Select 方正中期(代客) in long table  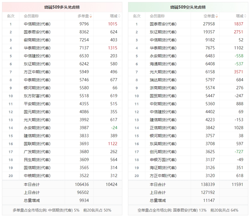[62, 72]
